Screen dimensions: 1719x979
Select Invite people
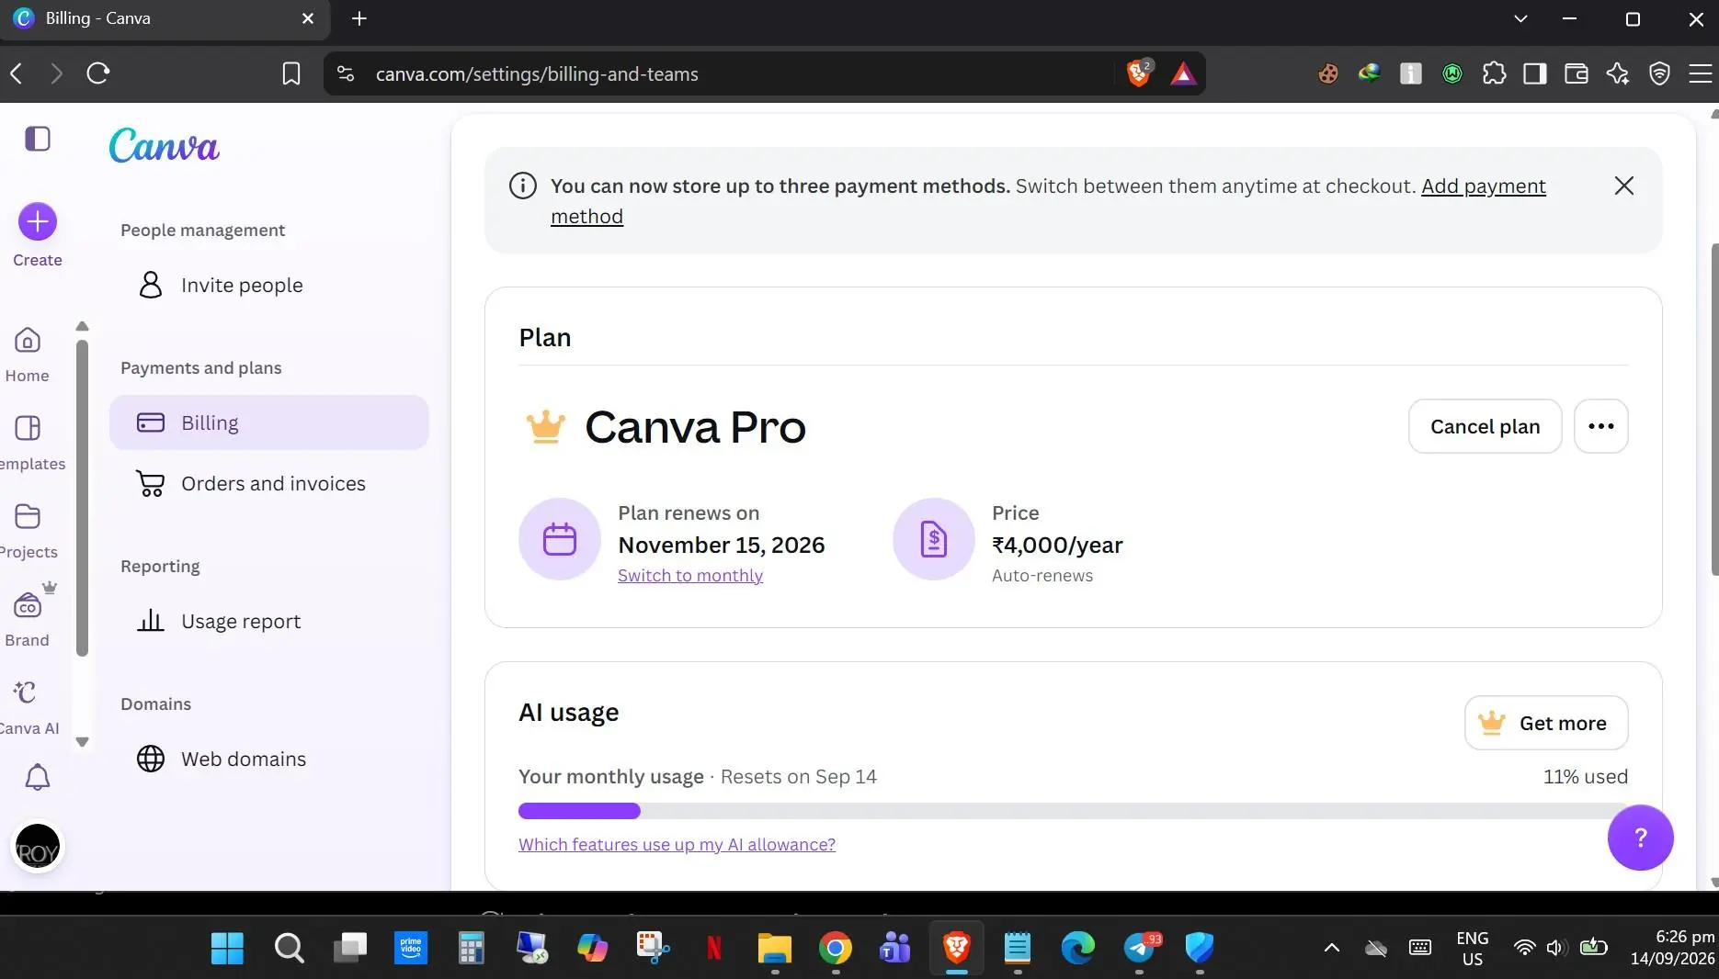(268, 285)
